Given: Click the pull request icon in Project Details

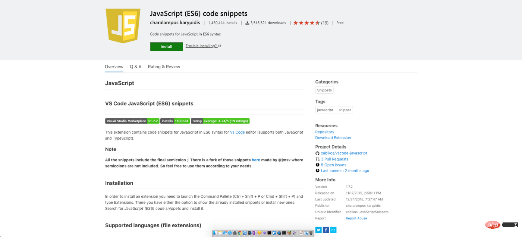Looking at the screenshot, I should (x=317, y=159).
